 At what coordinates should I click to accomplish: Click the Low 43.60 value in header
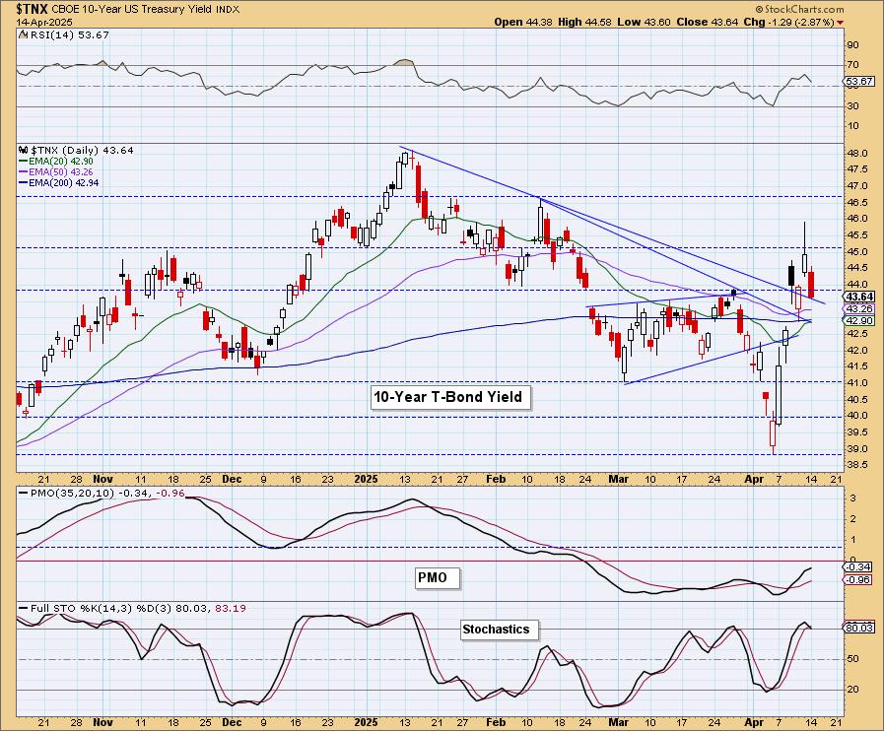pyautogui.click(x=644, y=22)
